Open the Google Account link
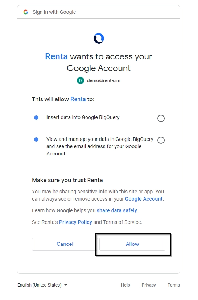This screenshot has width=198, height=300. (144, 199)
